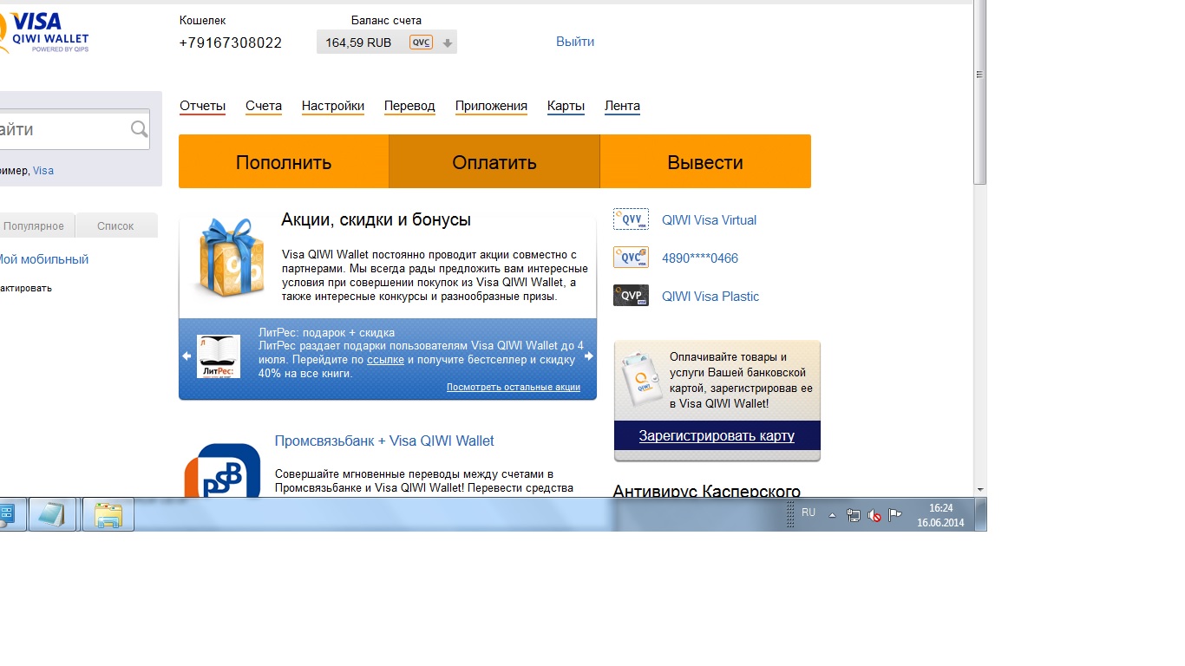Click the Зарегистрировать карту button
Screen dimensions: 1185x666
pos(717,435)
